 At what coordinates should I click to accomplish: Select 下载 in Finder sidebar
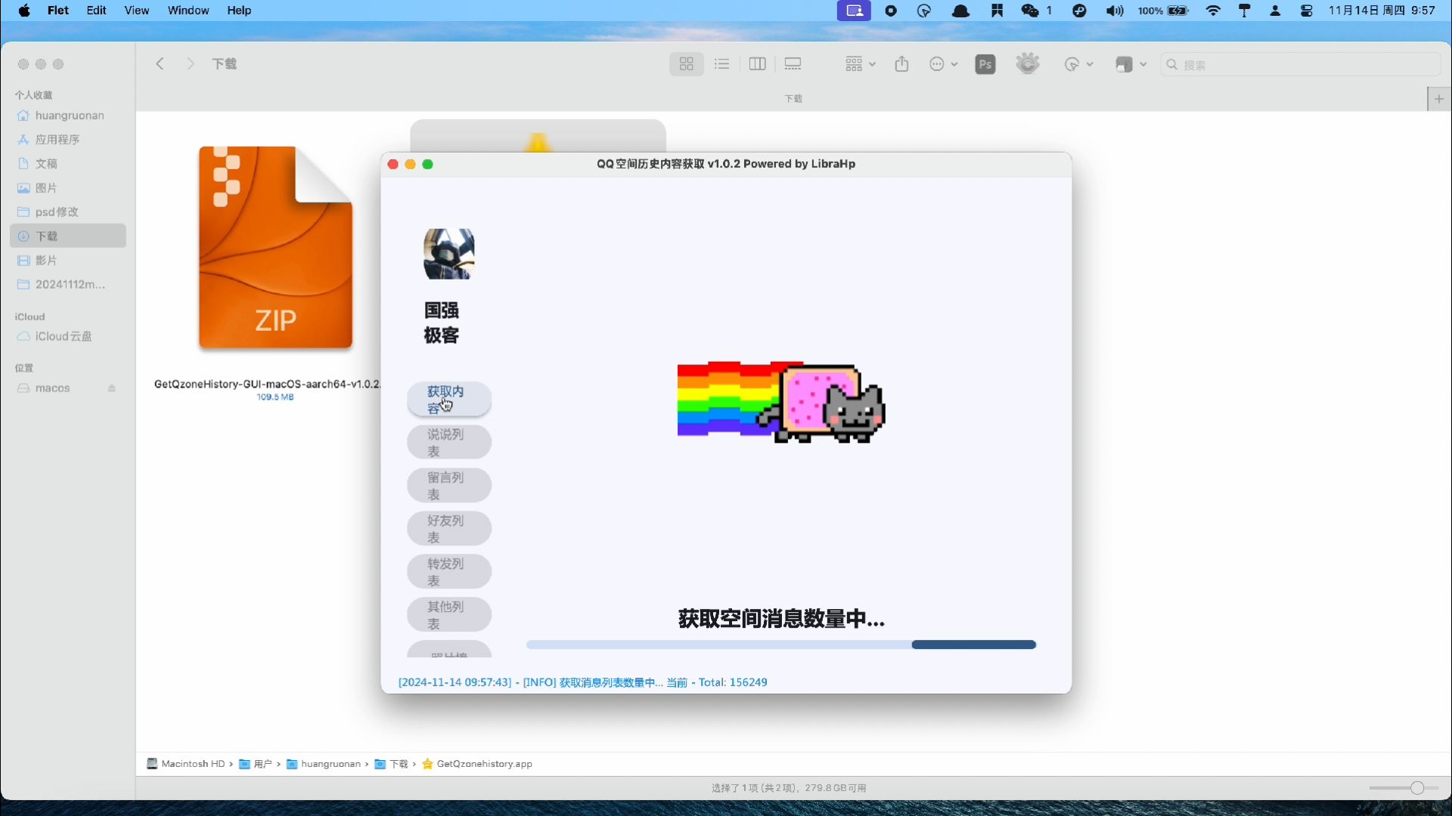[x=68, y=236]
